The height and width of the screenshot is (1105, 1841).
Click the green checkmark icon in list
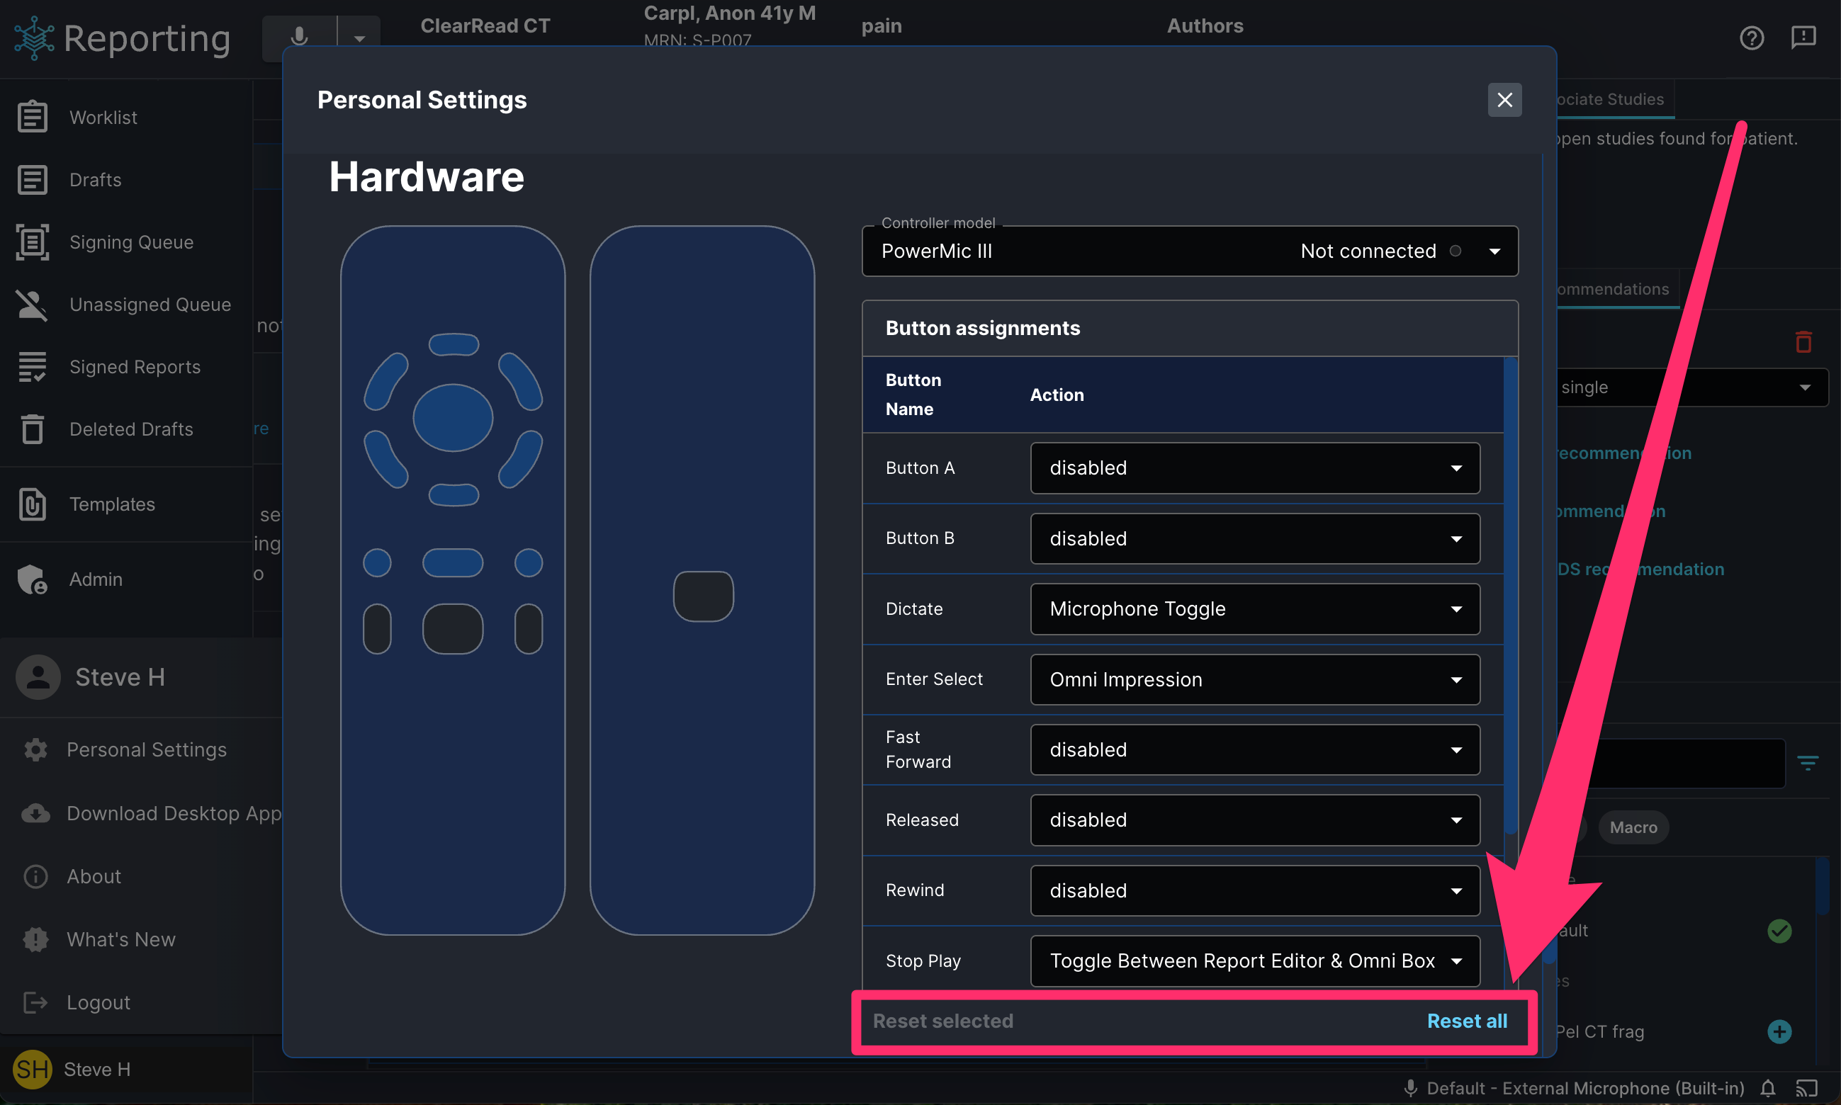1779,931
